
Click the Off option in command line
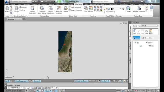(49, 88)
